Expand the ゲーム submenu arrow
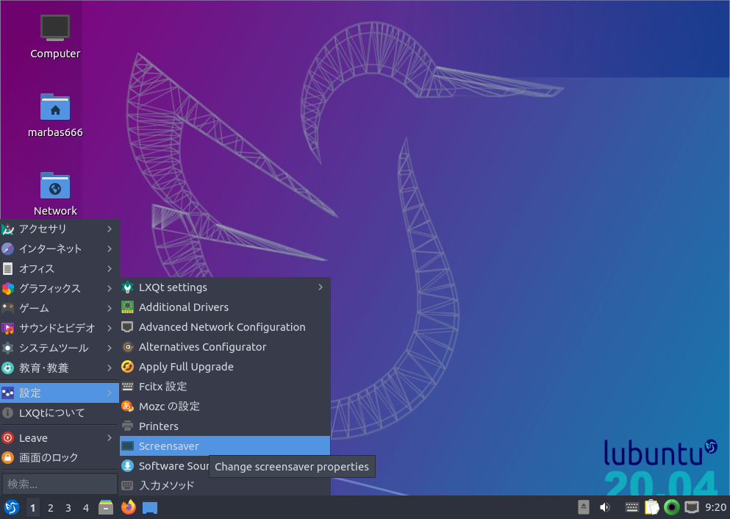 (x=110, y=308)
